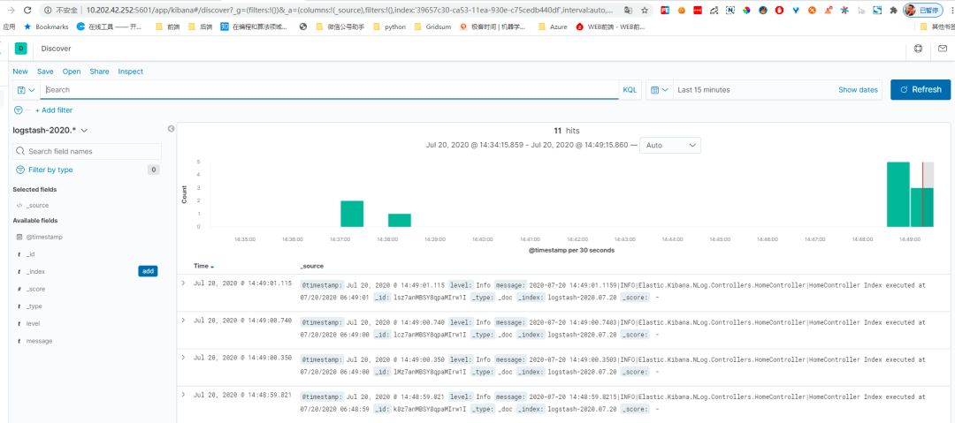Click the filter options circle icon
The width and height of the screenshot is (955, 423).
19,110
